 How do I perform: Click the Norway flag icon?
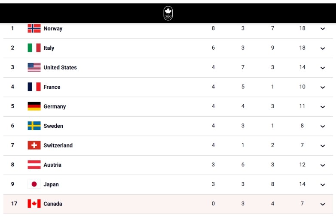pos(34,28)
